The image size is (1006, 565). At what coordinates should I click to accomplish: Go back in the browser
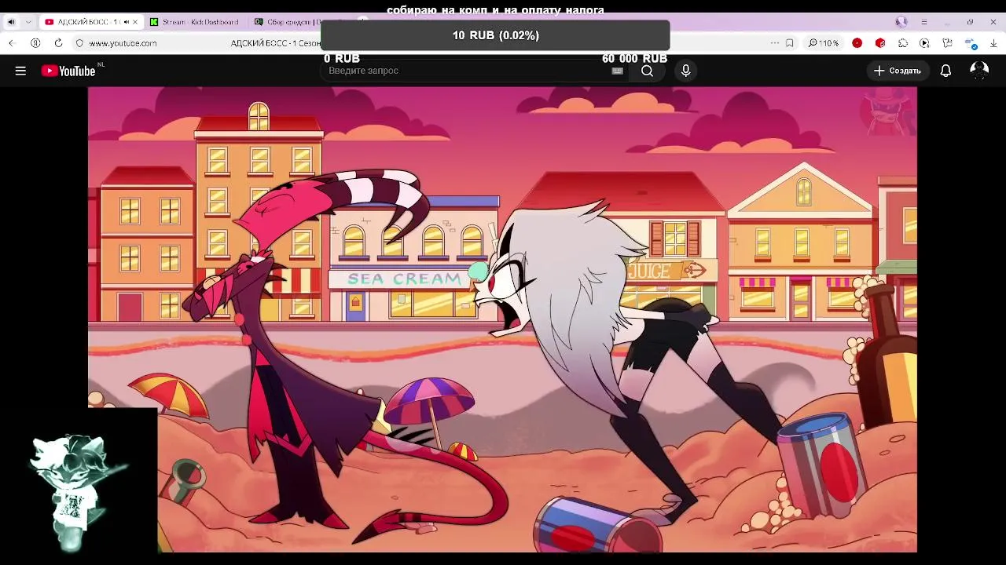[12, 43]
